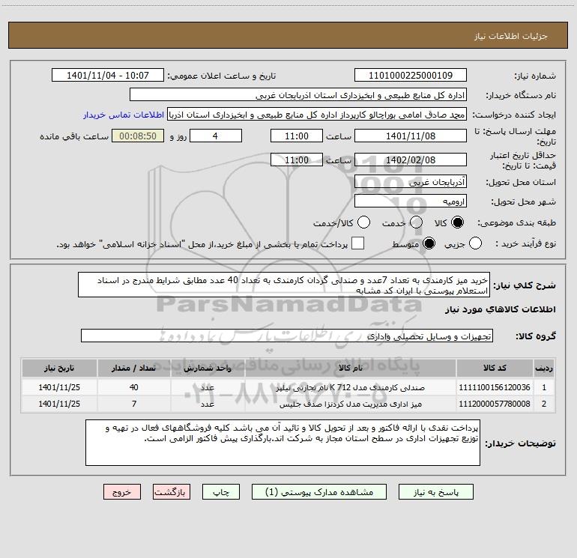
Task: Choose the متوسط purchase process option
Action: point(429,243)
